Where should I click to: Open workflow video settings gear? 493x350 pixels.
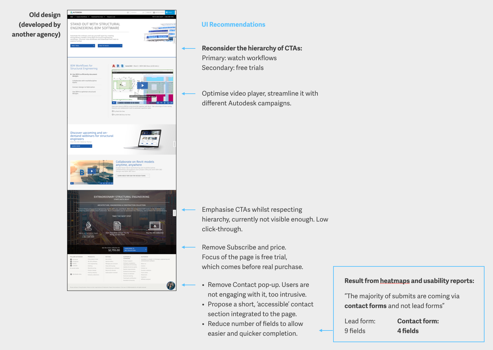tap(165, 103)
